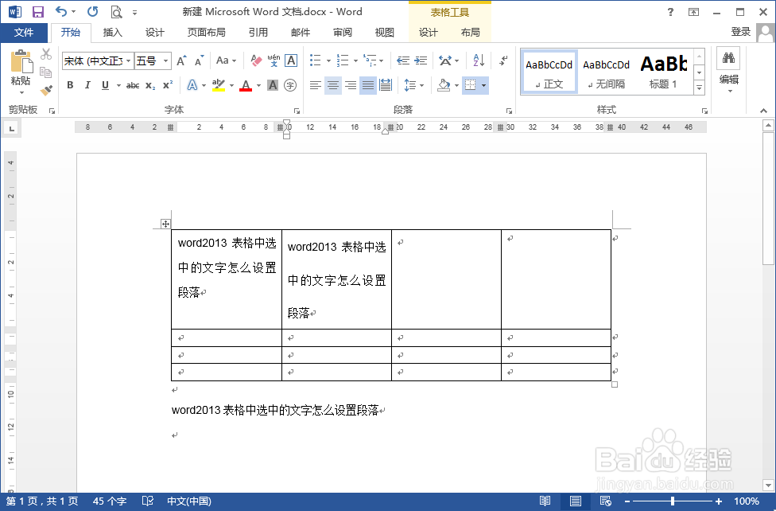776x511 pixels.
Task: Decrease font size with the shrink-font icon
Action: 199,61
